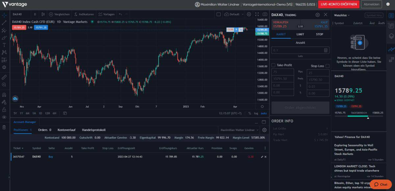Enable the Stop-Loss checkbox
This screenshot has width=395, height=191.
327,66
